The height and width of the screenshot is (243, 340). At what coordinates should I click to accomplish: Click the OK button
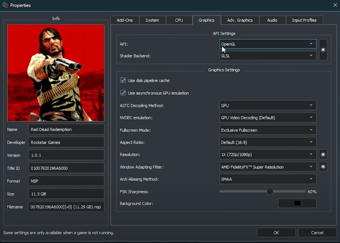pyautogui.click(x=276, y=233)
